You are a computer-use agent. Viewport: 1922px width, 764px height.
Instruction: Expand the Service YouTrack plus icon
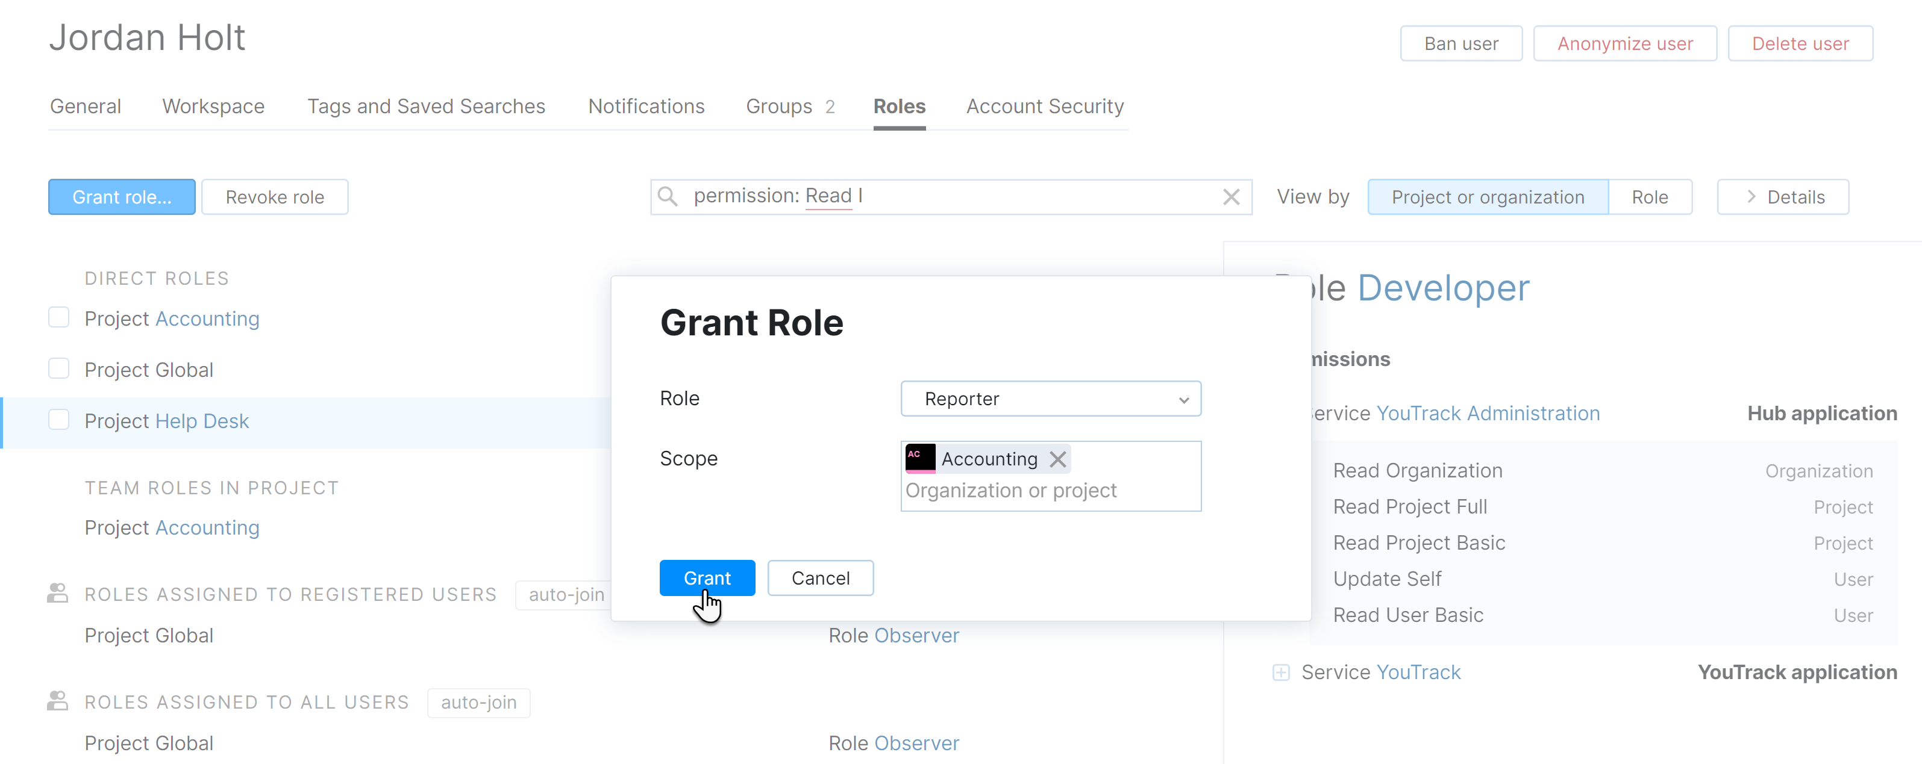coord(1280,672)
